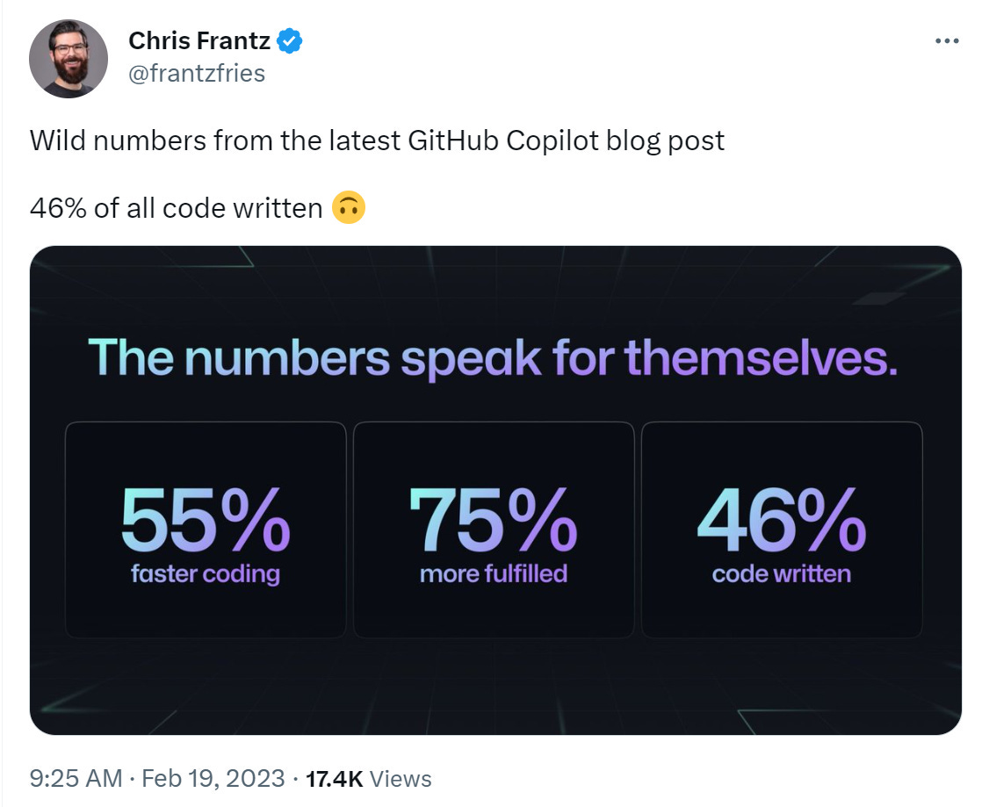Screen dimensions: 989x807
Task: Open the 17.4K Views count
Action: tap(368, 778)
